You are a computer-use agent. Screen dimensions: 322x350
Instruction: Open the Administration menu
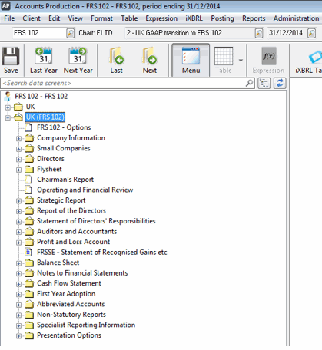[296, 18]
